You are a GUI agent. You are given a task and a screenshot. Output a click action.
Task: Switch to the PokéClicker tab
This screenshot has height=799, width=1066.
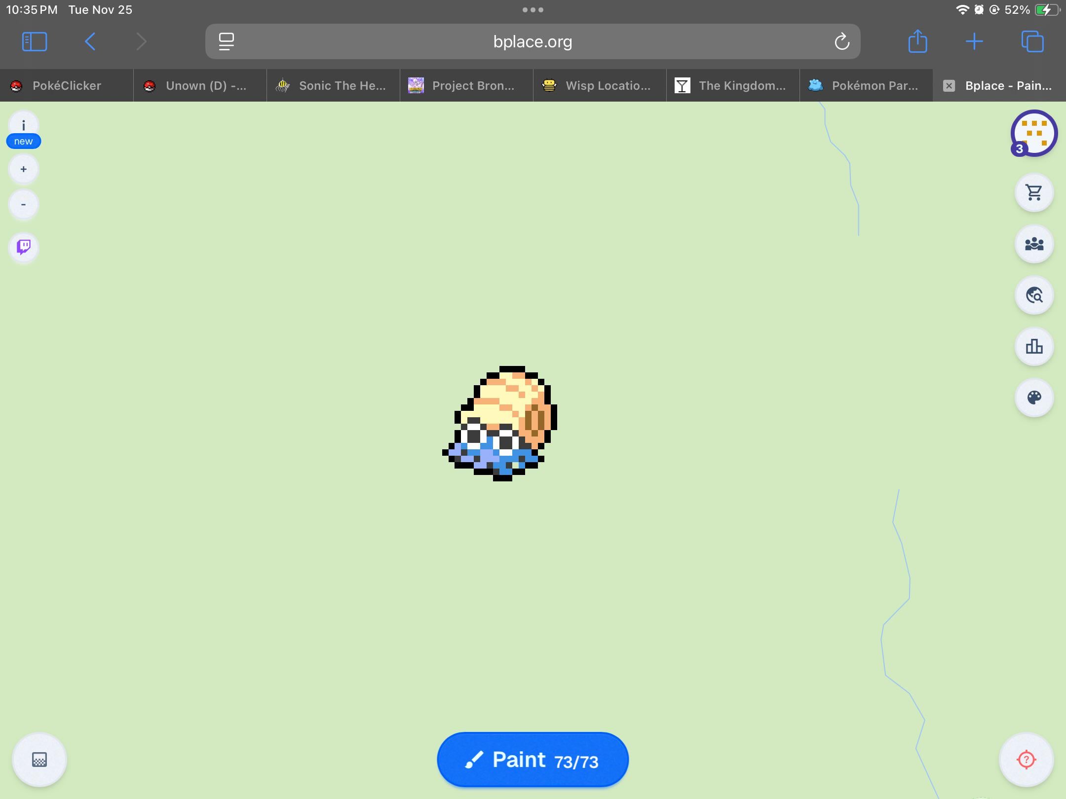pos(67,86)
